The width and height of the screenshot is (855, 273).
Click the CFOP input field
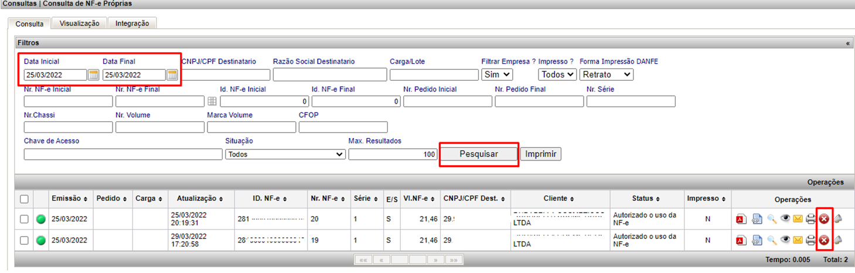pos(343,127)
